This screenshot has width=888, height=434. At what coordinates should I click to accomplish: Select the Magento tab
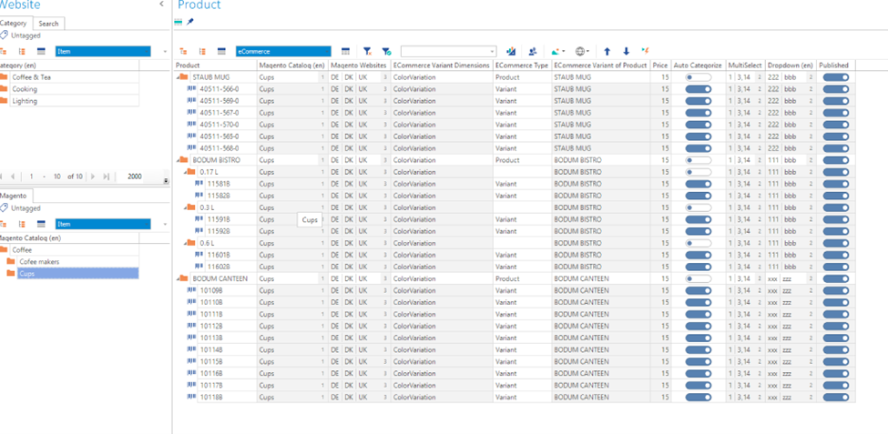click(x=15, y=196)
